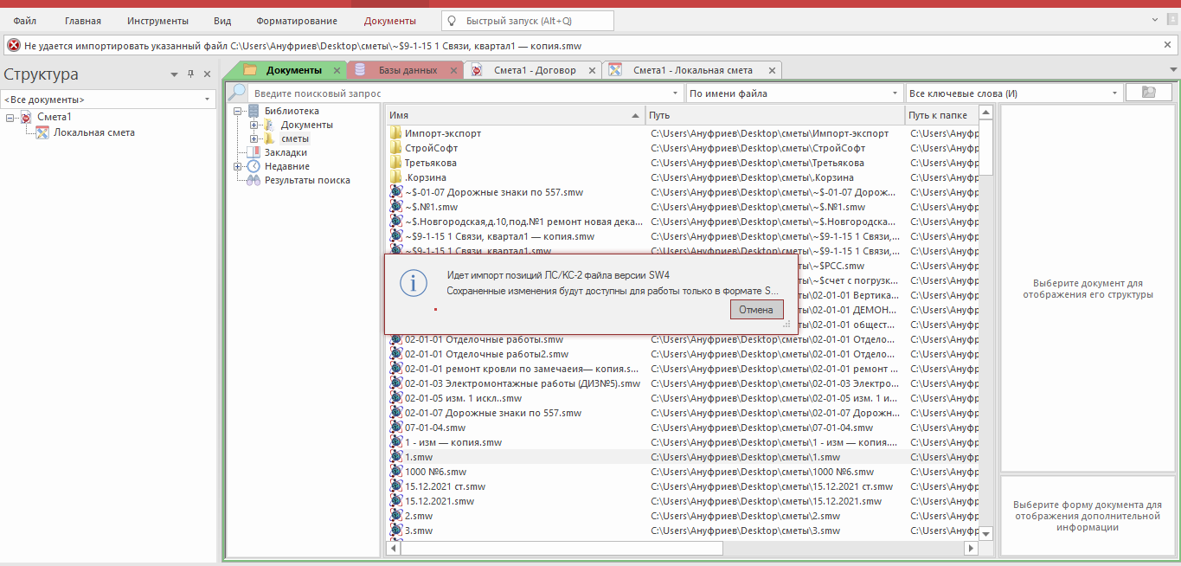The width and height of the screenshot is (1181, 566).
Task: Select Локальная смета in Структура tree
Action: point(93,132)
